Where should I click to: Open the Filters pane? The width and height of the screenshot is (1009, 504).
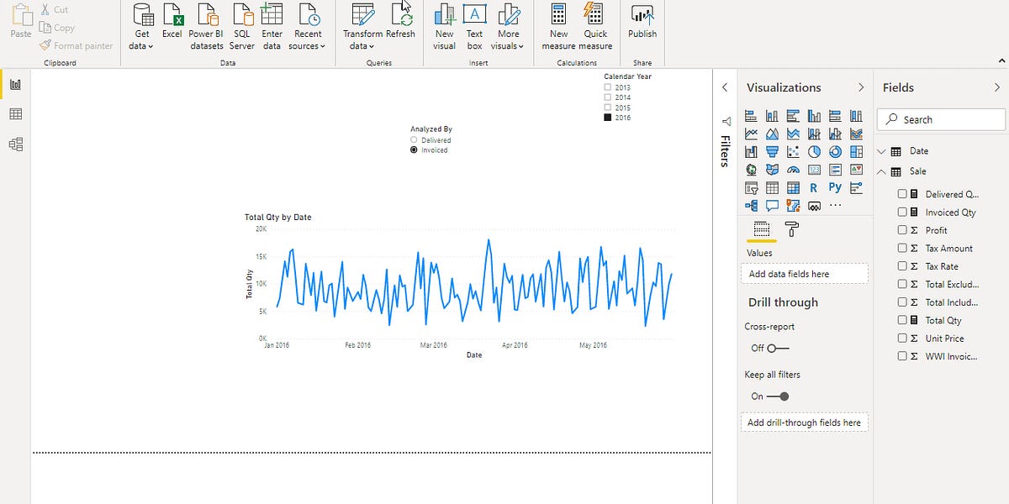(x=725, y=121)
